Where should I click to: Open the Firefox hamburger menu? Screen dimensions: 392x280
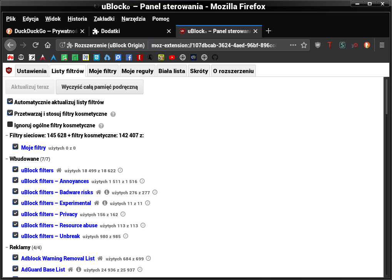pyautogui.click(x=382, y=45)
